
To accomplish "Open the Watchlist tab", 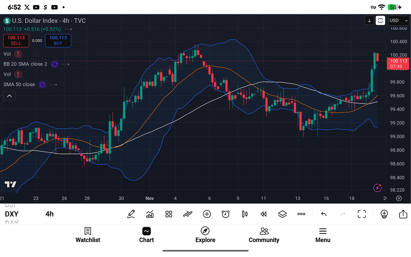I will coord(88,235).
